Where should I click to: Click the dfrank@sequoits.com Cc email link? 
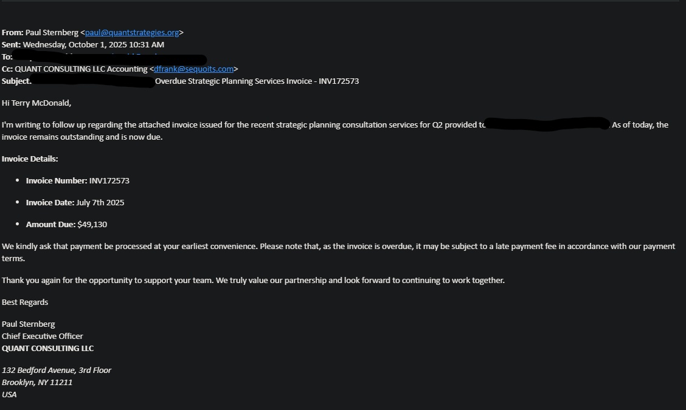pyautogui.click(x=193, y=69)
